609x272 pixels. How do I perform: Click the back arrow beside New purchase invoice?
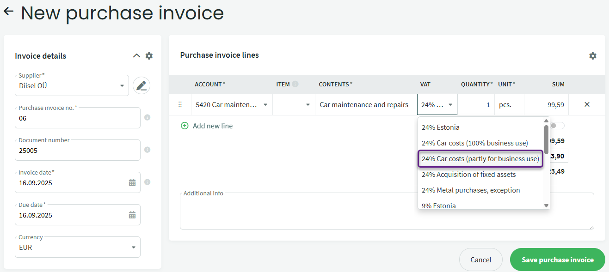pyautogui.click(x=8, y=12)
